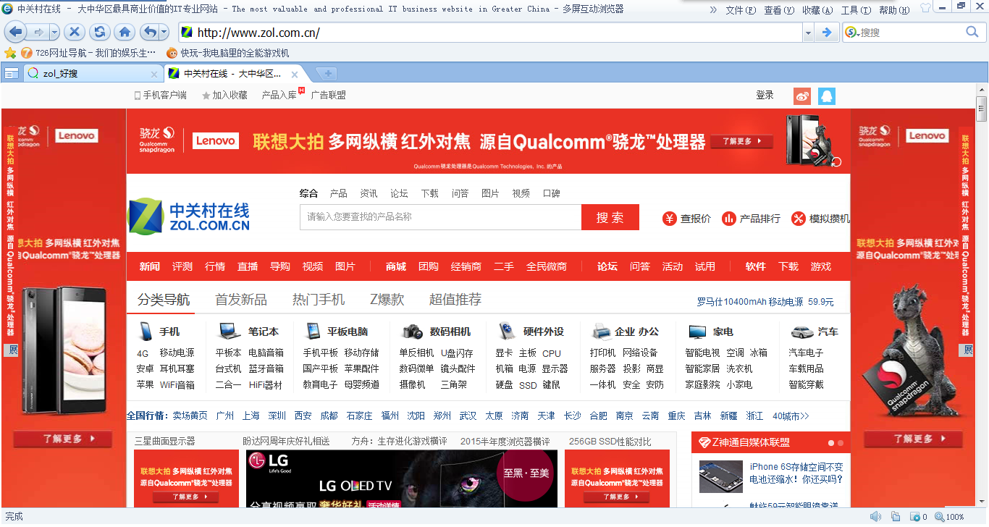Expand more cities via 40城市>>

click(791, 416)
